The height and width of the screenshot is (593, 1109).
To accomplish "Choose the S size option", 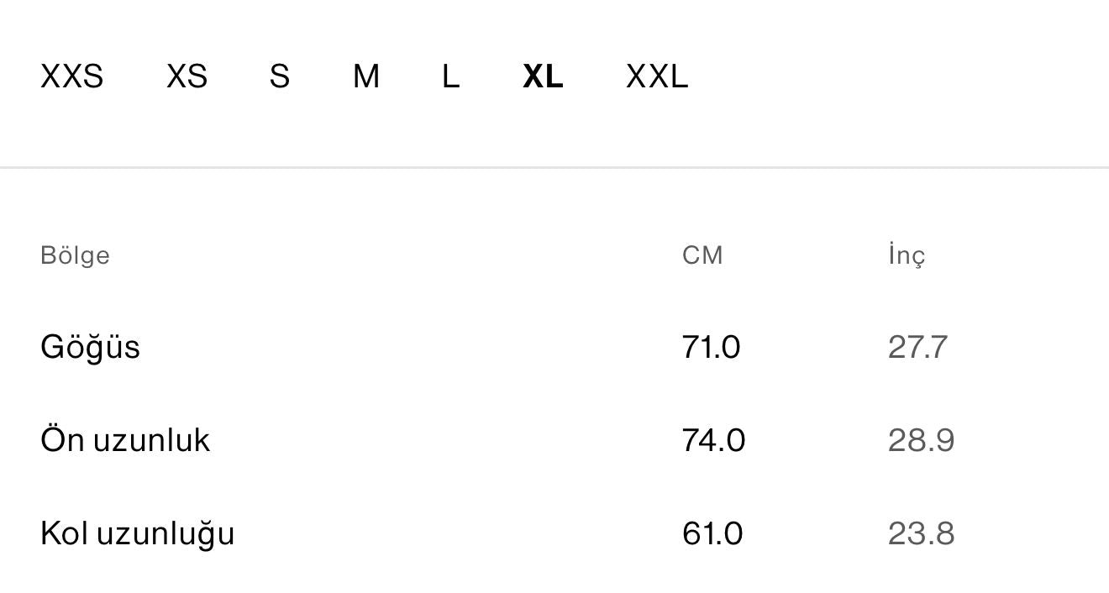I will click(x=280, y=76).
